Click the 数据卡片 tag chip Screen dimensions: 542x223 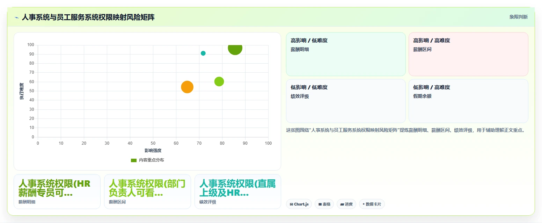(x=372, y=204)
